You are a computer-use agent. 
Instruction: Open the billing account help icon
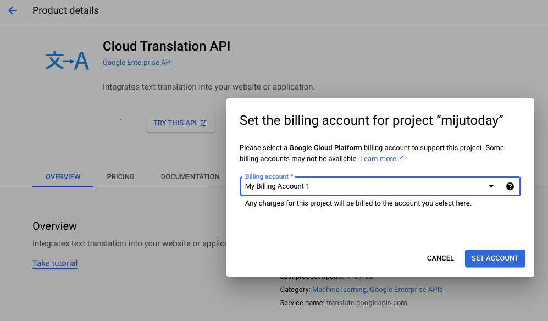[510, 186]
